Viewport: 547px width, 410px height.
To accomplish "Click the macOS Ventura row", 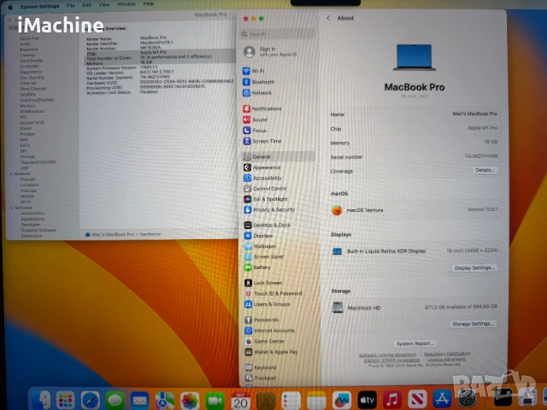I will (x=415, y=210).
